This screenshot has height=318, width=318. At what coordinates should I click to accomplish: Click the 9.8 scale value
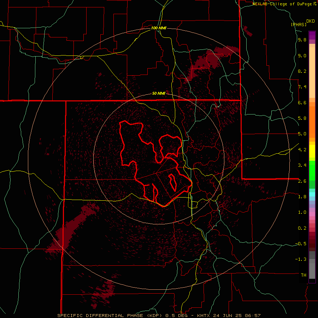pos(302,40)
